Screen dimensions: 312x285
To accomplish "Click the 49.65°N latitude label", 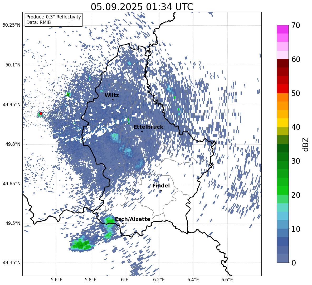I will tap(12, 184).
